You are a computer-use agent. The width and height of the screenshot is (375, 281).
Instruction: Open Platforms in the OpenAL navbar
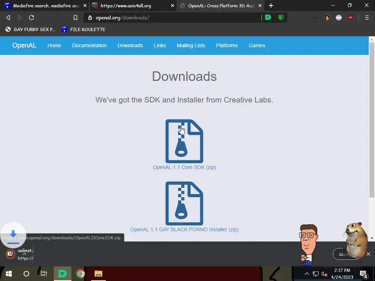[227, 45]
